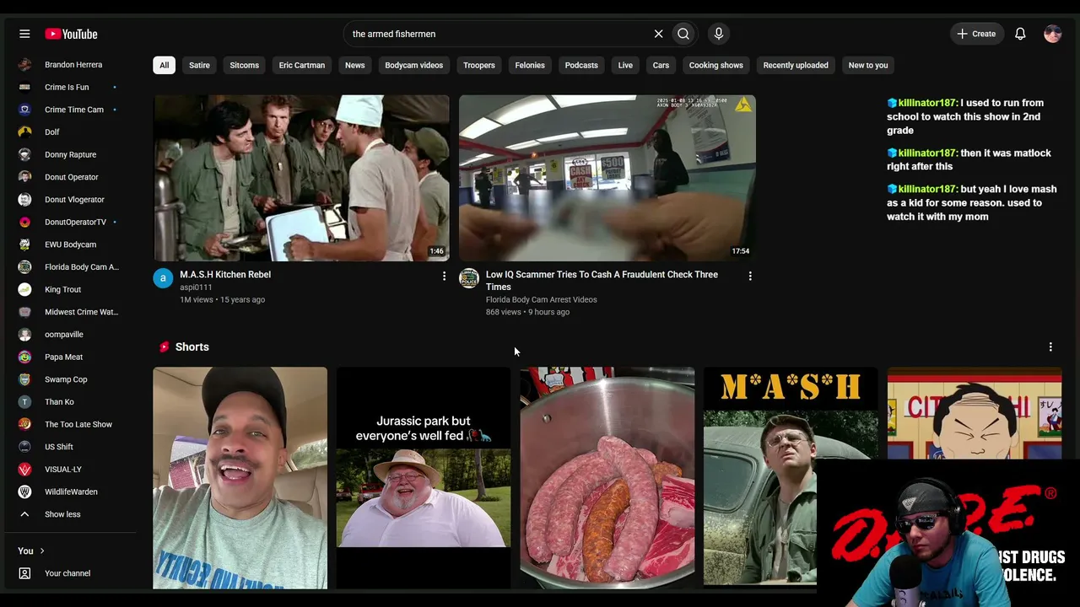Select the Sitcoms filter chip
Screen dimensions: 1080x607
click(245, 65)
